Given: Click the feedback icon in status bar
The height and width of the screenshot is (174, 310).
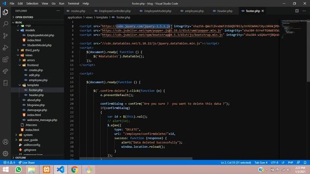Looking at the screenshot, I should click(298, 162).
